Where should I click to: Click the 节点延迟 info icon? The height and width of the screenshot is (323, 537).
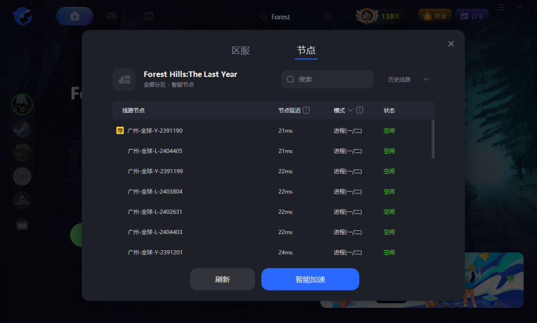coord(306,110)
